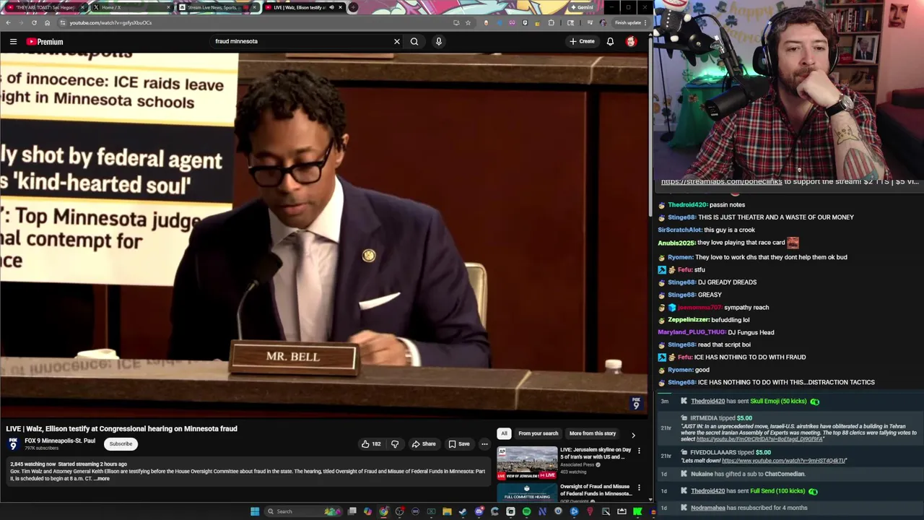
Task: Click the Finish update button
Action: 630,22
